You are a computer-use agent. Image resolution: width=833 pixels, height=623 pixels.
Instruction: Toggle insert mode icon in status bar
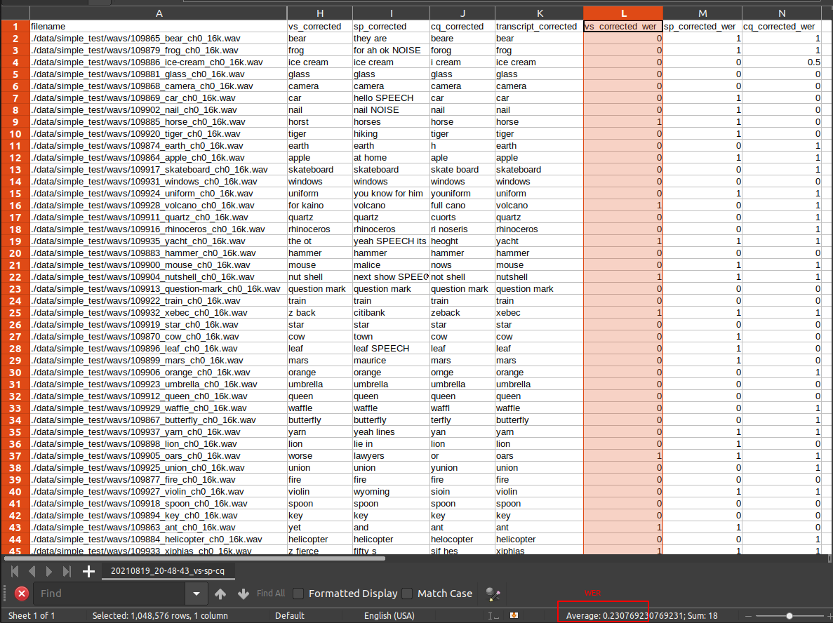click(x=493, y=615)
